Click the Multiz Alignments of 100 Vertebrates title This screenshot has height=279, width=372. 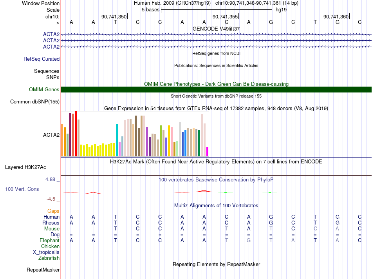click(x=216, y=206)
